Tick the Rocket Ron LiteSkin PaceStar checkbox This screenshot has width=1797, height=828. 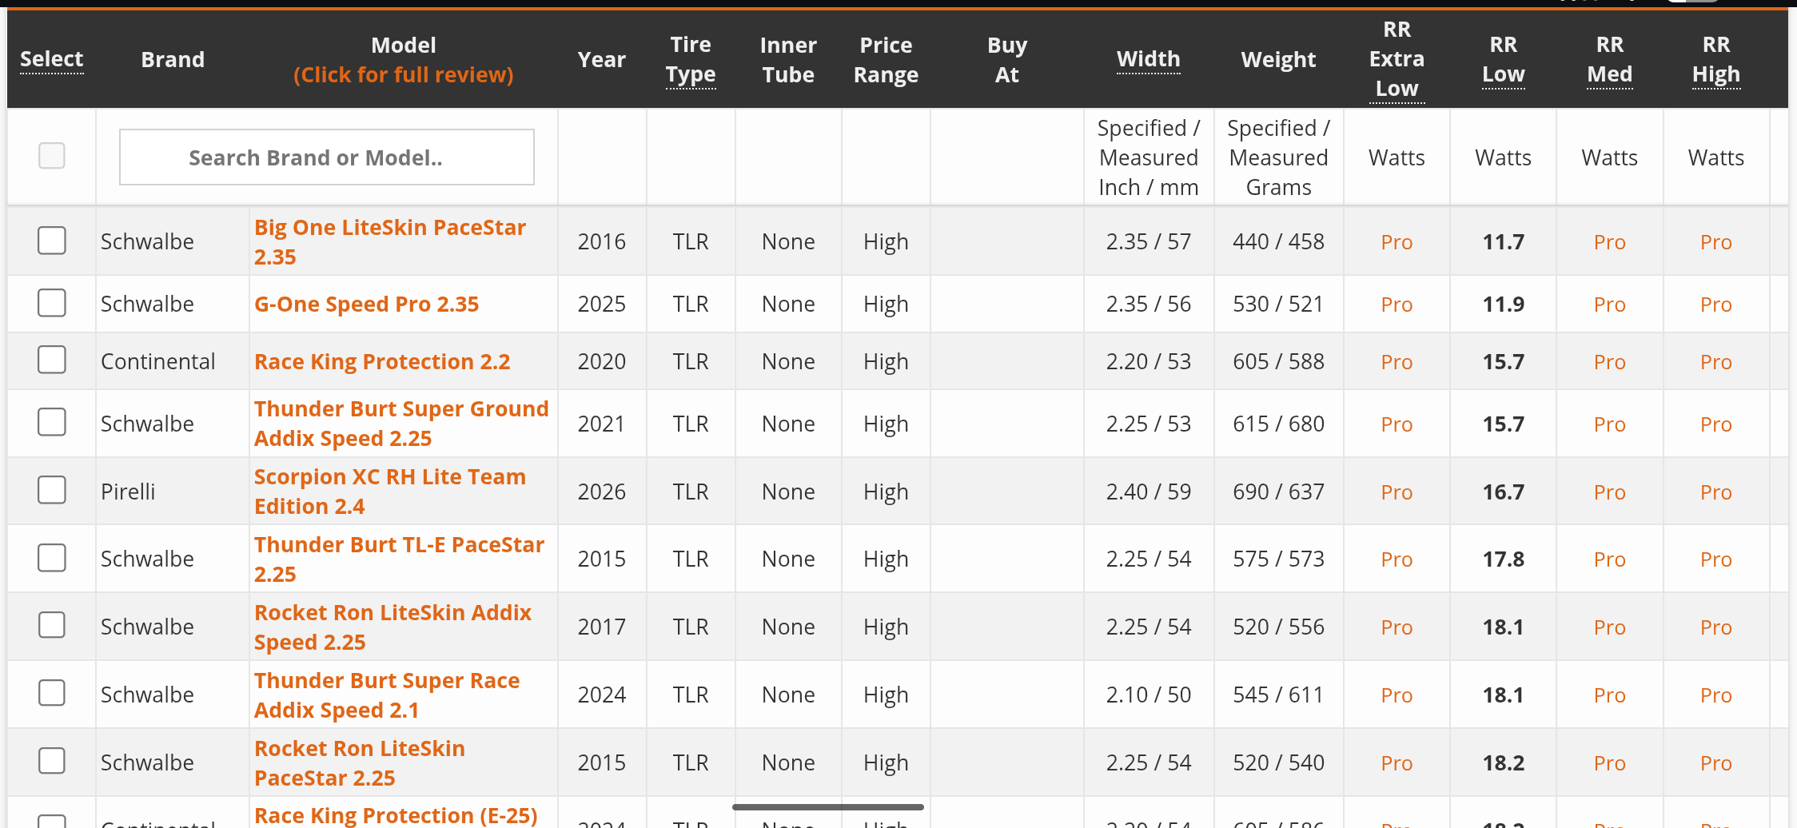click(x=52, y=761)
